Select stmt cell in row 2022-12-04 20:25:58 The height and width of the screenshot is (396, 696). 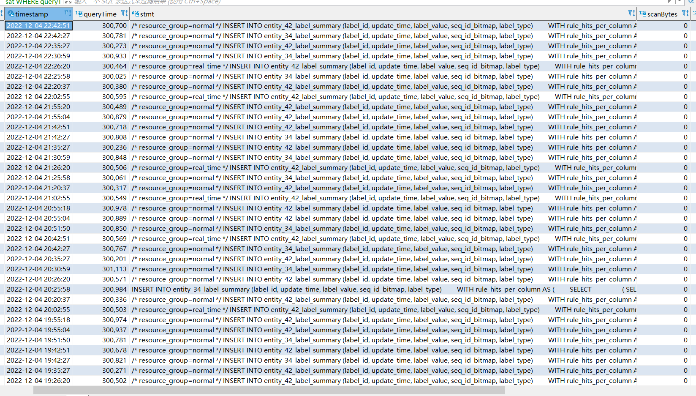(x=383, y=289)
